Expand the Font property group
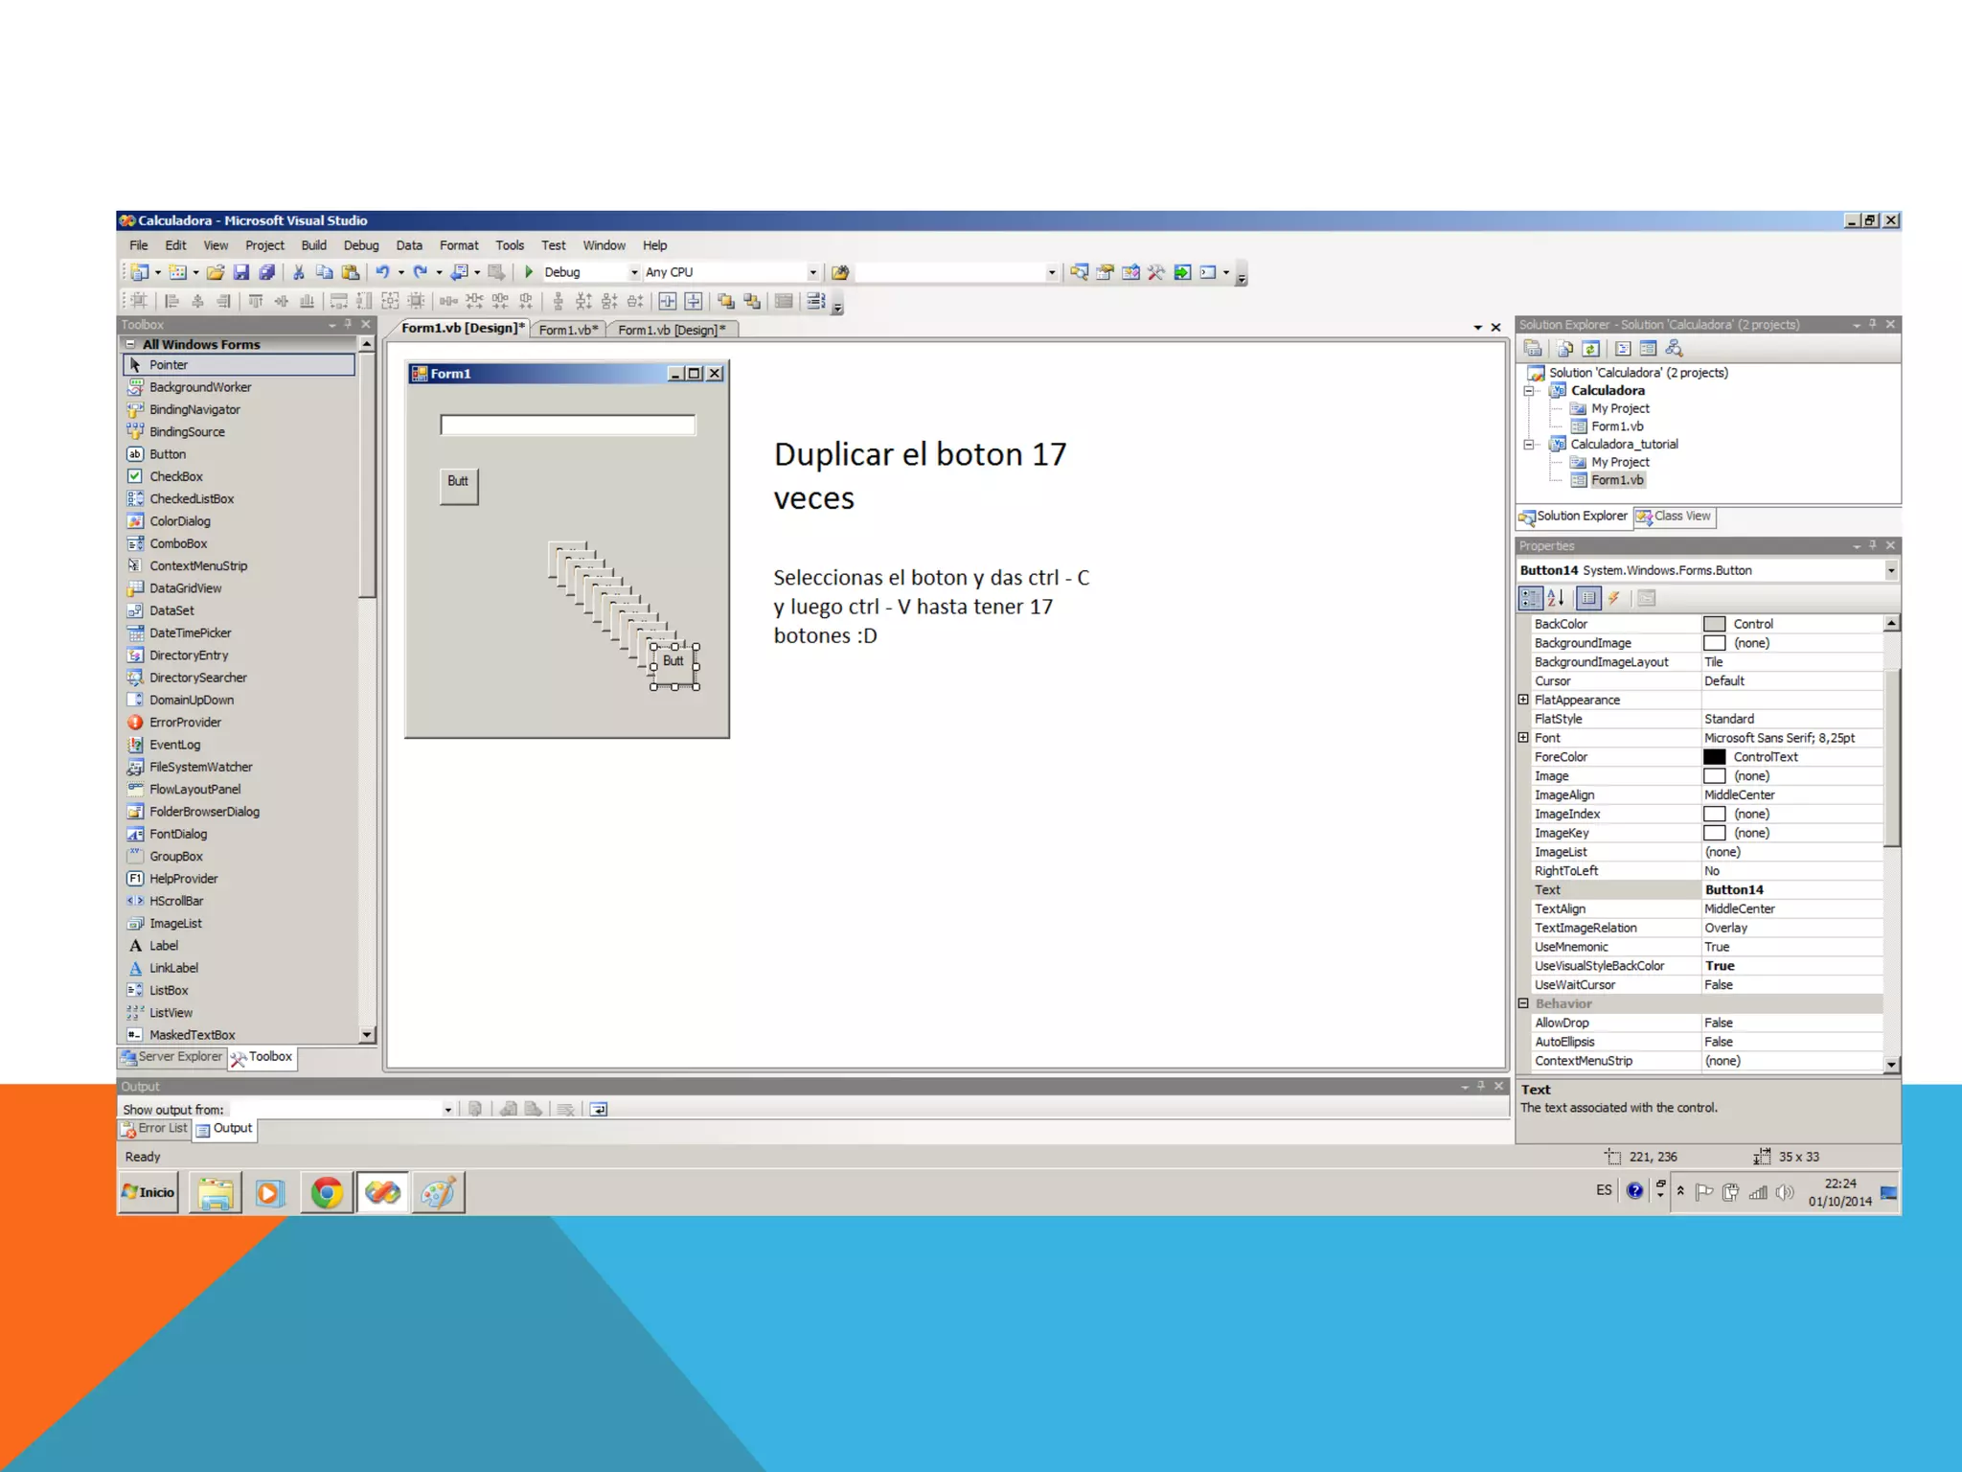The image size is (1962, 1472). click(x=1523, y=738)
